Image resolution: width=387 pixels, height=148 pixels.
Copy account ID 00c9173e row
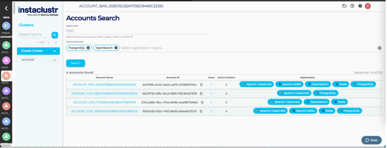point(201,93)
